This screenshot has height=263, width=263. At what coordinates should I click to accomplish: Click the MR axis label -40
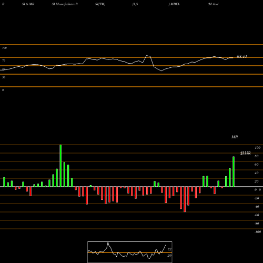257,207
